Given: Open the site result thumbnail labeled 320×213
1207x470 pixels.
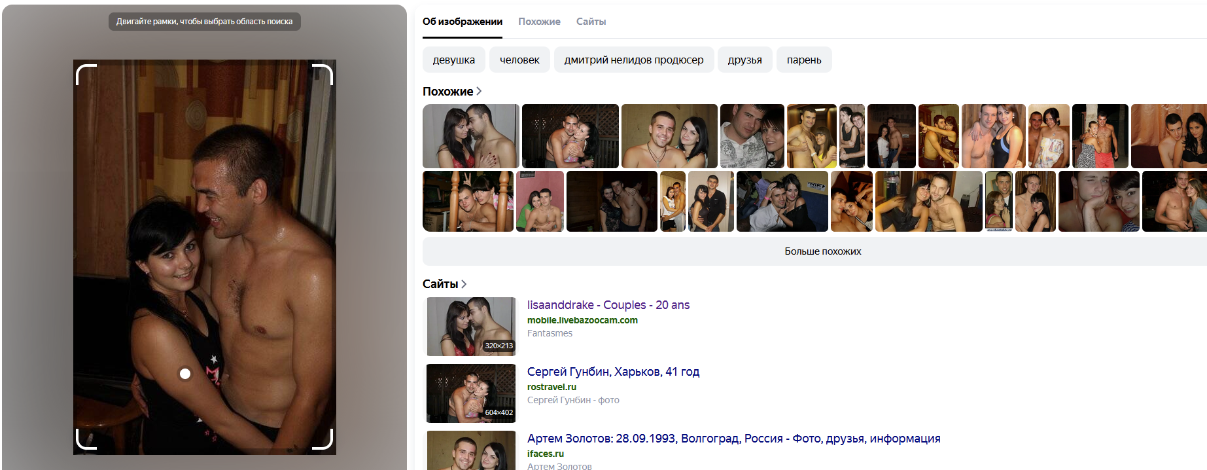Looking at the screenshot, I should 471,327.
